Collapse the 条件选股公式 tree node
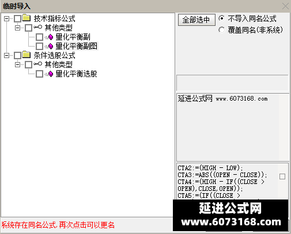This screenshot has height=234, width=291. click(6, 55)
